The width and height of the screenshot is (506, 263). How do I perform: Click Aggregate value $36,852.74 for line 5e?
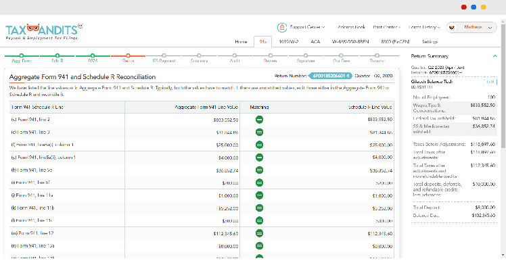227,170
